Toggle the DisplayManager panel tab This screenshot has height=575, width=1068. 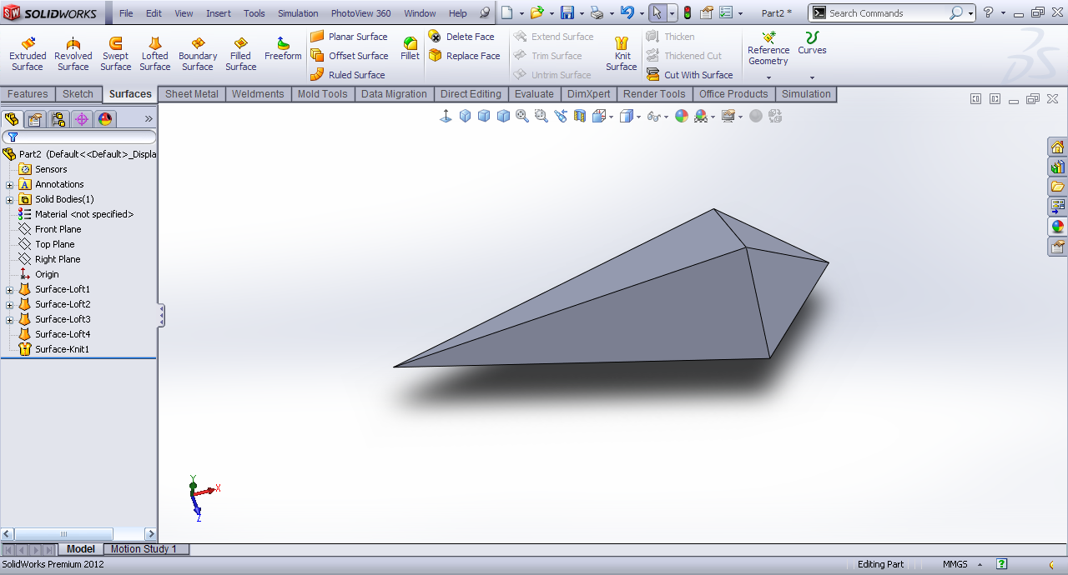(105, 119)
